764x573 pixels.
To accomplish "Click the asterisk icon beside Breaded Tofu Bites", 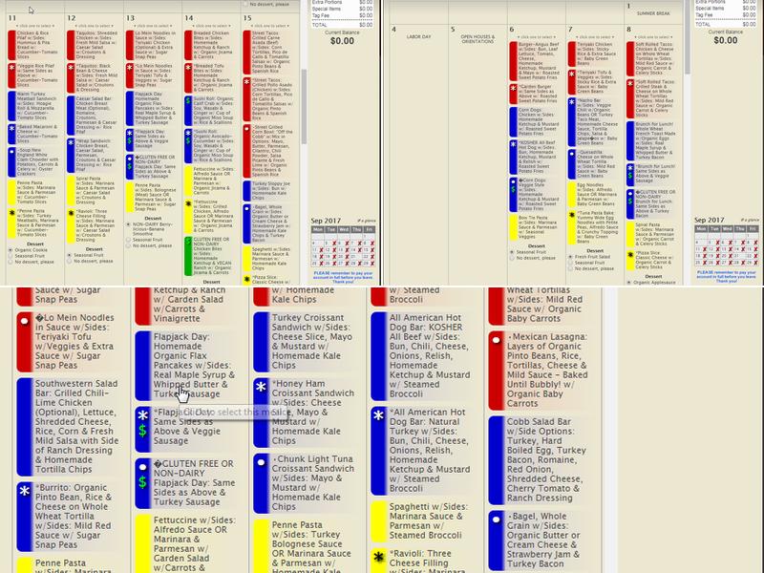I will [x=189, y=68].
